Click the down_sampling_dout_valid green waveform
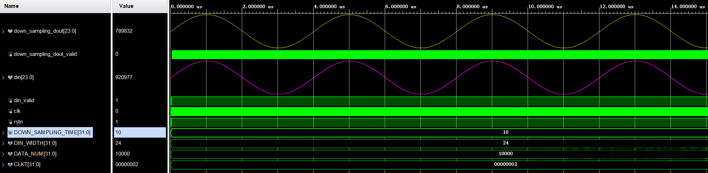The width and height of the screenshot is (708, 173). tap(439, 54)
